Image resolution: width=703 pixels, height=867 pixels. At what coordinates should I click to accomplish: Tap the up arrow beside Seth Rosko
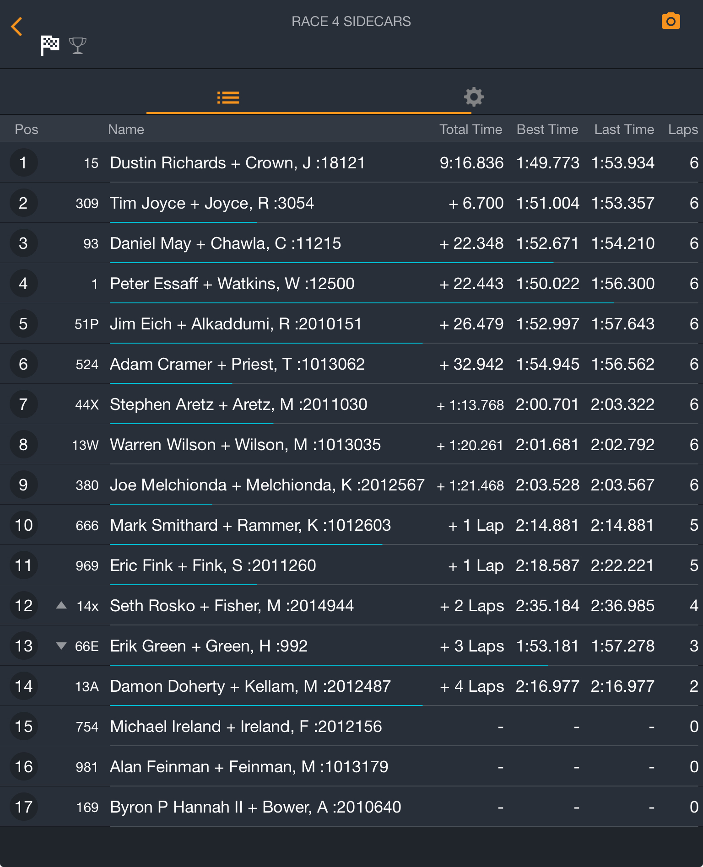[x=61, y=605]
